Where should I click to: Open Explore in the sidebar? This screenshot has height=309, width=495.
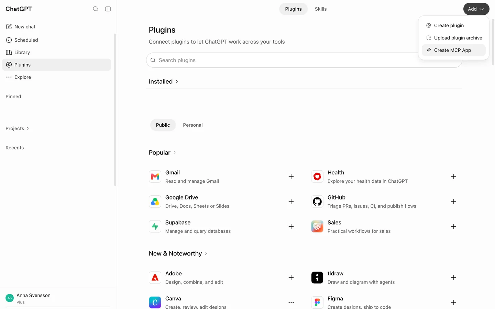click(56, 77)
